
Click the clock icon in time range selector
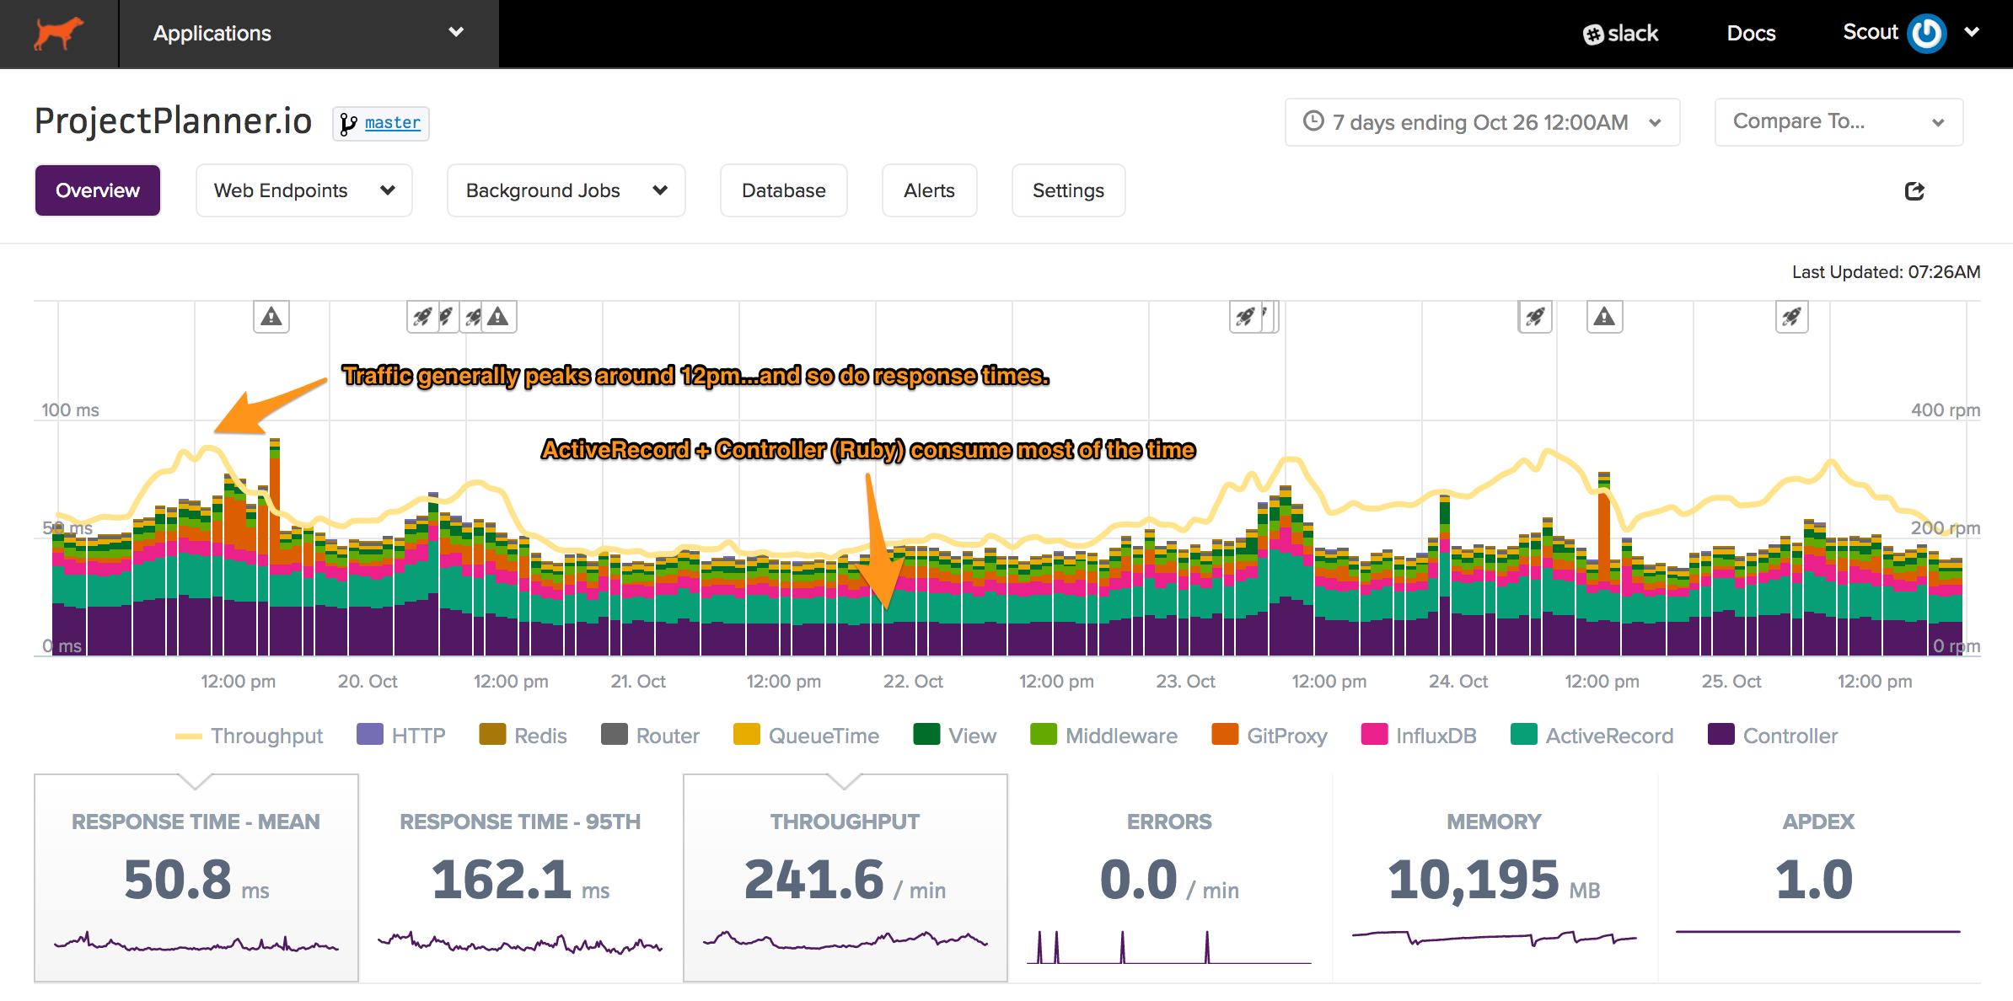(1313, 121)
